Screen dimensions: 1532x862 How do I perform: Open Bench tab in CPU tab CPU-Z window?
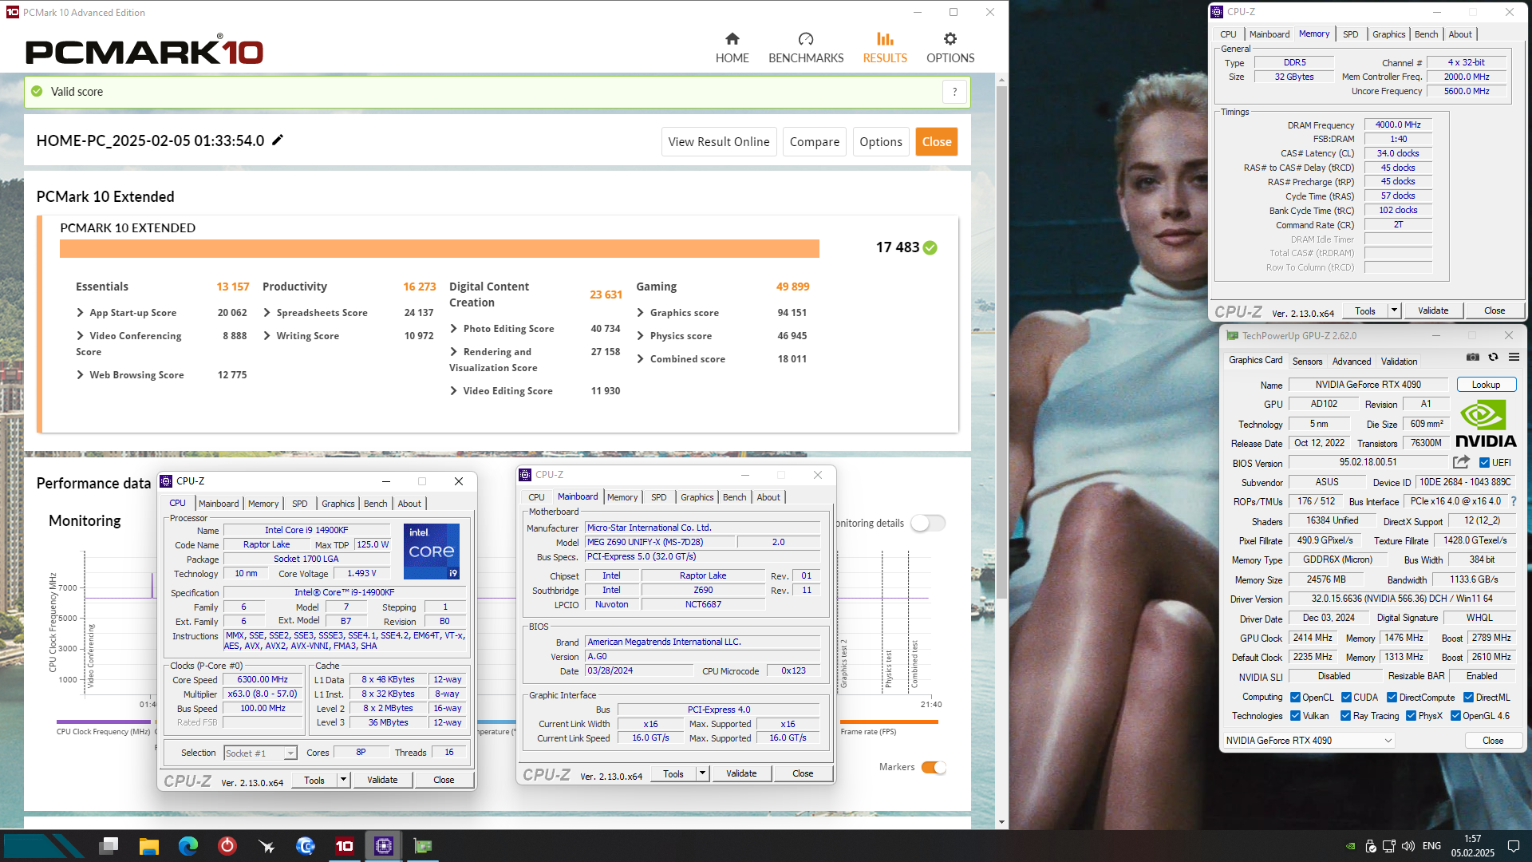click(x=375, y=504)
